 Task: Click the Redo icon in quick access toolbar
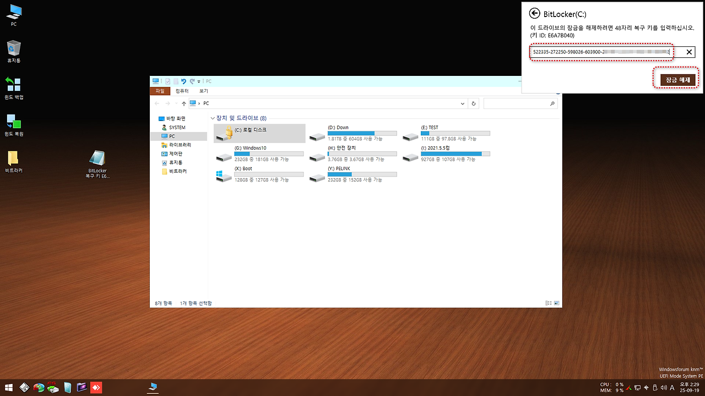click(x=192, y=81)
